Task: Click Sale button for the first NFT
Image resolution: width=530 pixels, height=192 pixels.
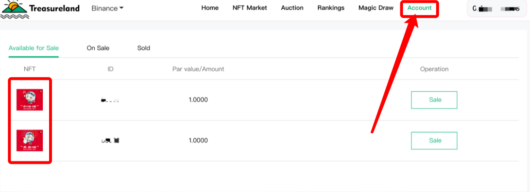Action: coord(434,100)
